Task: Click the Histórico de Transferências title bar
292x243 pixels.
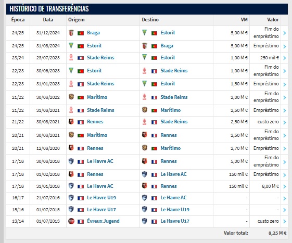Action: tap(147, 9)
